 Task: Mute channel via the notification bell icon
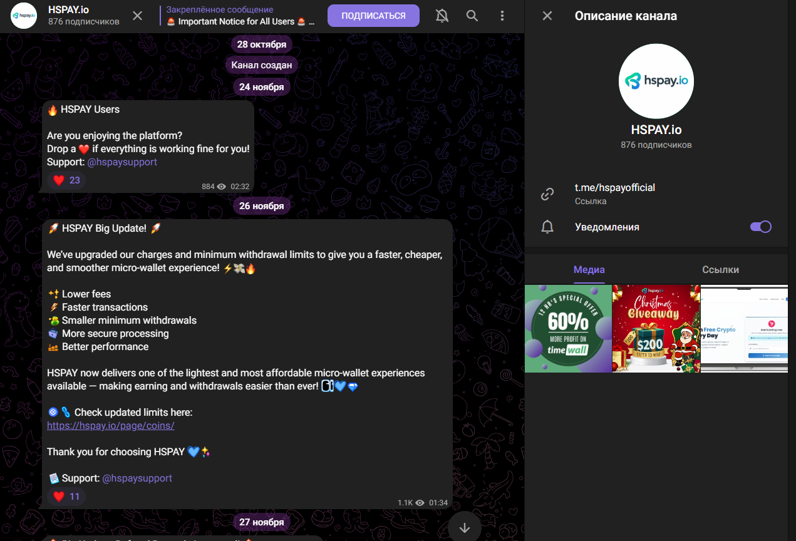pyautogui.click(x=442, y=16)
